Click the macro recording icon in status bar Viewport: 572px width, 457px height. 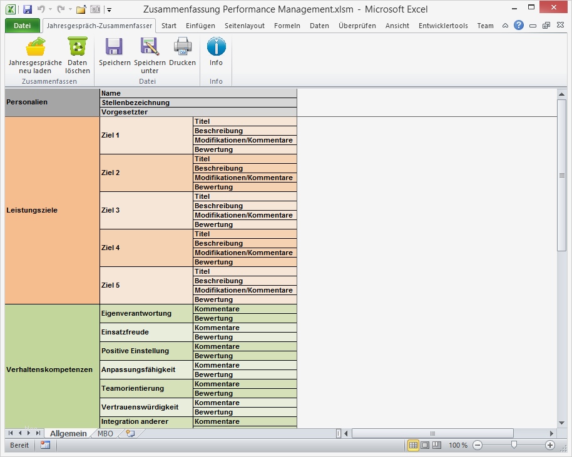click(x=45, y=445)
